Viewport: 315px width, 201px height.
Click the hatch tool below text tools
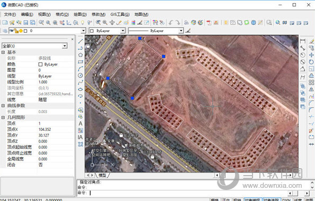pyautogui.click(x=80, y=144)
